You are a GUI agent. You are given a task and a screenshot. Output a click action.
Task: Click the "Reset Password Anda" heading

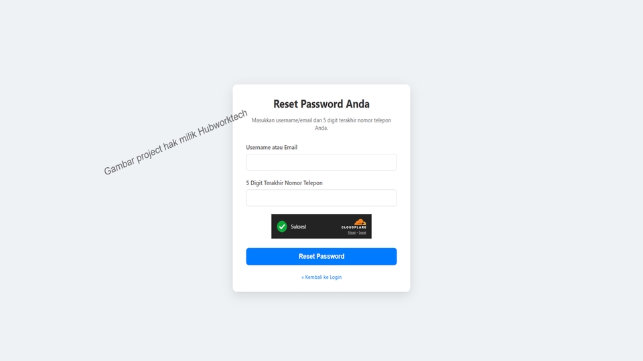click(321, 104)
